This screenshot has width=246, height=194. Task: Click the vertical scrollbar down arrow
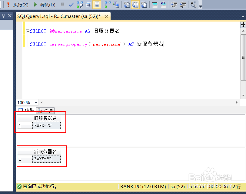tap(243, 95)
